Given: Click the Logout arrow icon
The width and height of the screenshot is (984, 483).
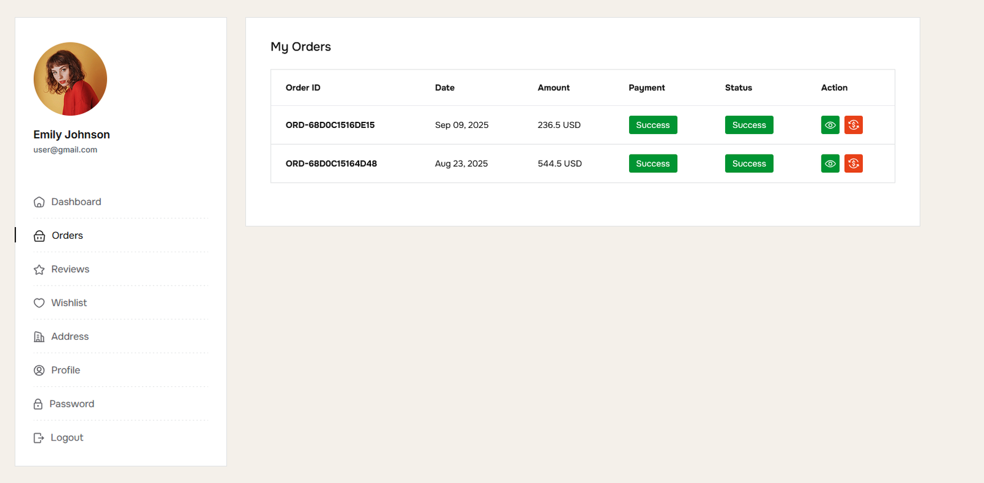Looking at the screenshot, I should 39,438.
